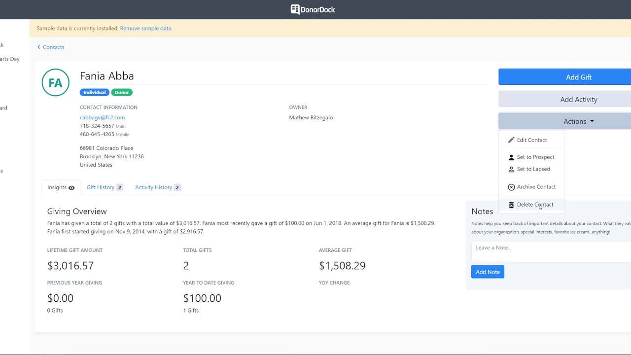631x355 pixels.
Task: Click the circled X icon beside Archive Contact
Action: click(x=511, y=187)
